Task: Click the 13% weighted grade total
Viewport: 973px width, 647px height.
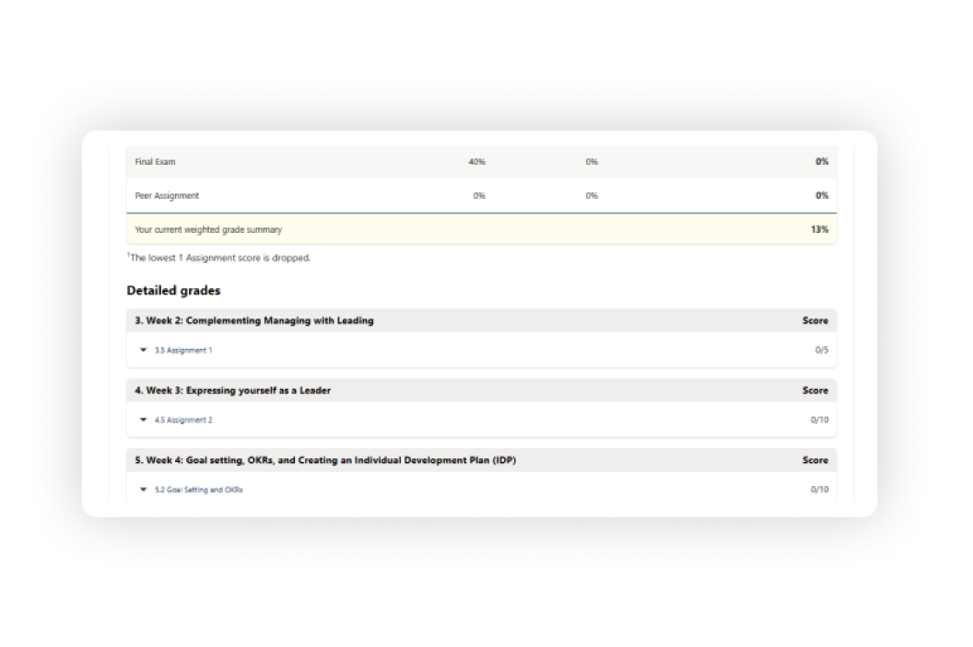Action: coord(819,229)
